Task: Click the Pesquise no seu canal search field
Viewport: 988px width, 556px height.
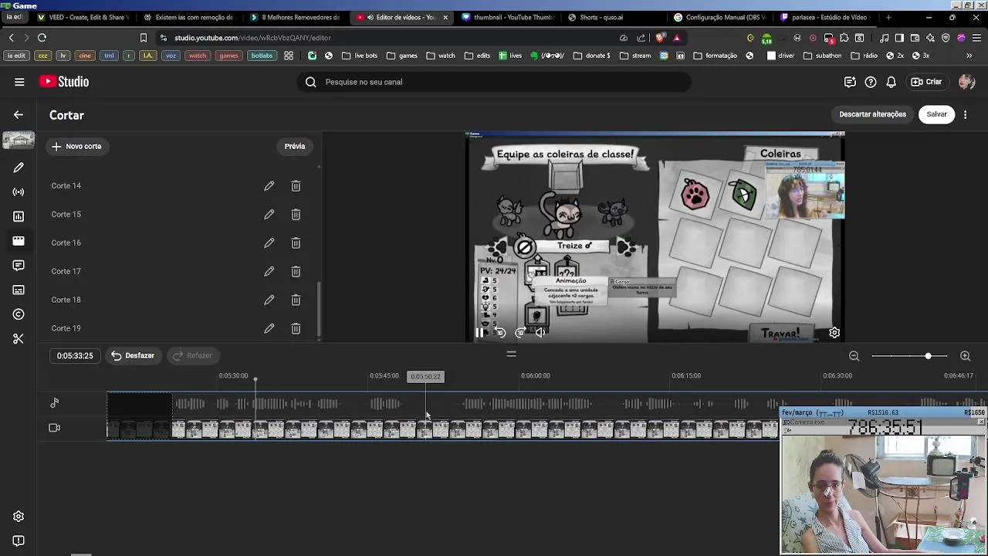Action: [x=494, y=82]
